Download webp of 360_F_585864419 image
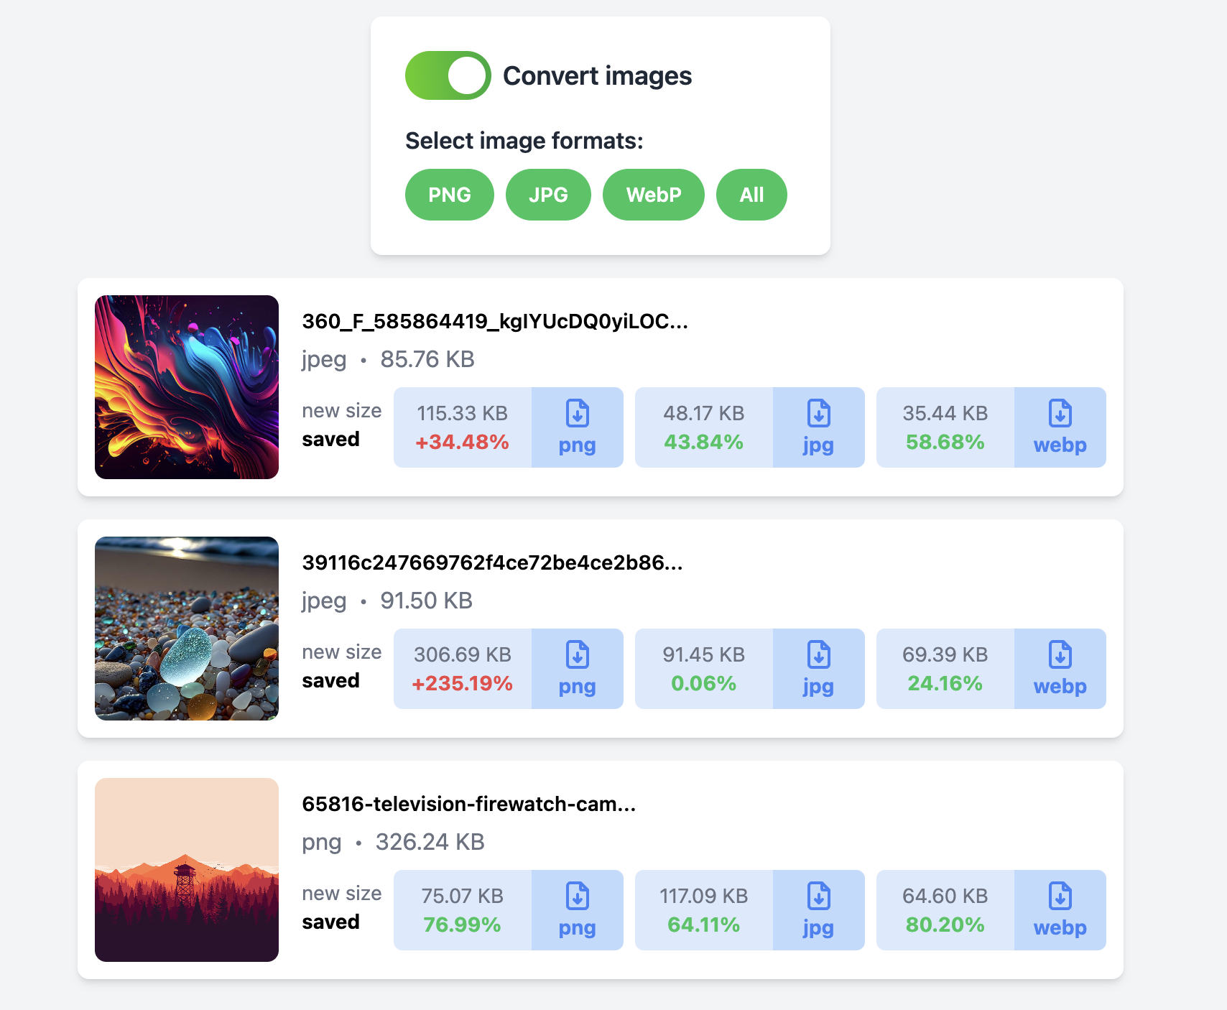 tap(1060, 427)
